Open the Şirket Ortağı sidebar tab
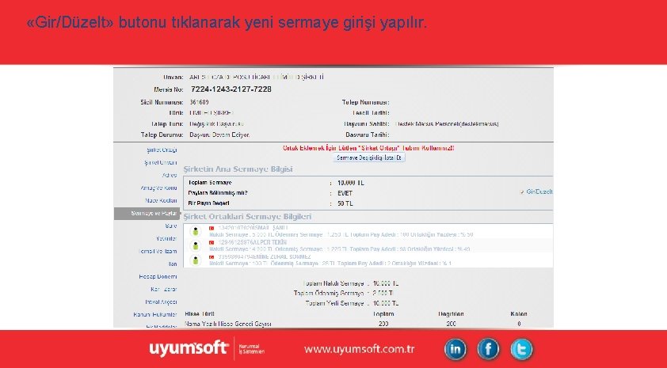 point(162,150)
